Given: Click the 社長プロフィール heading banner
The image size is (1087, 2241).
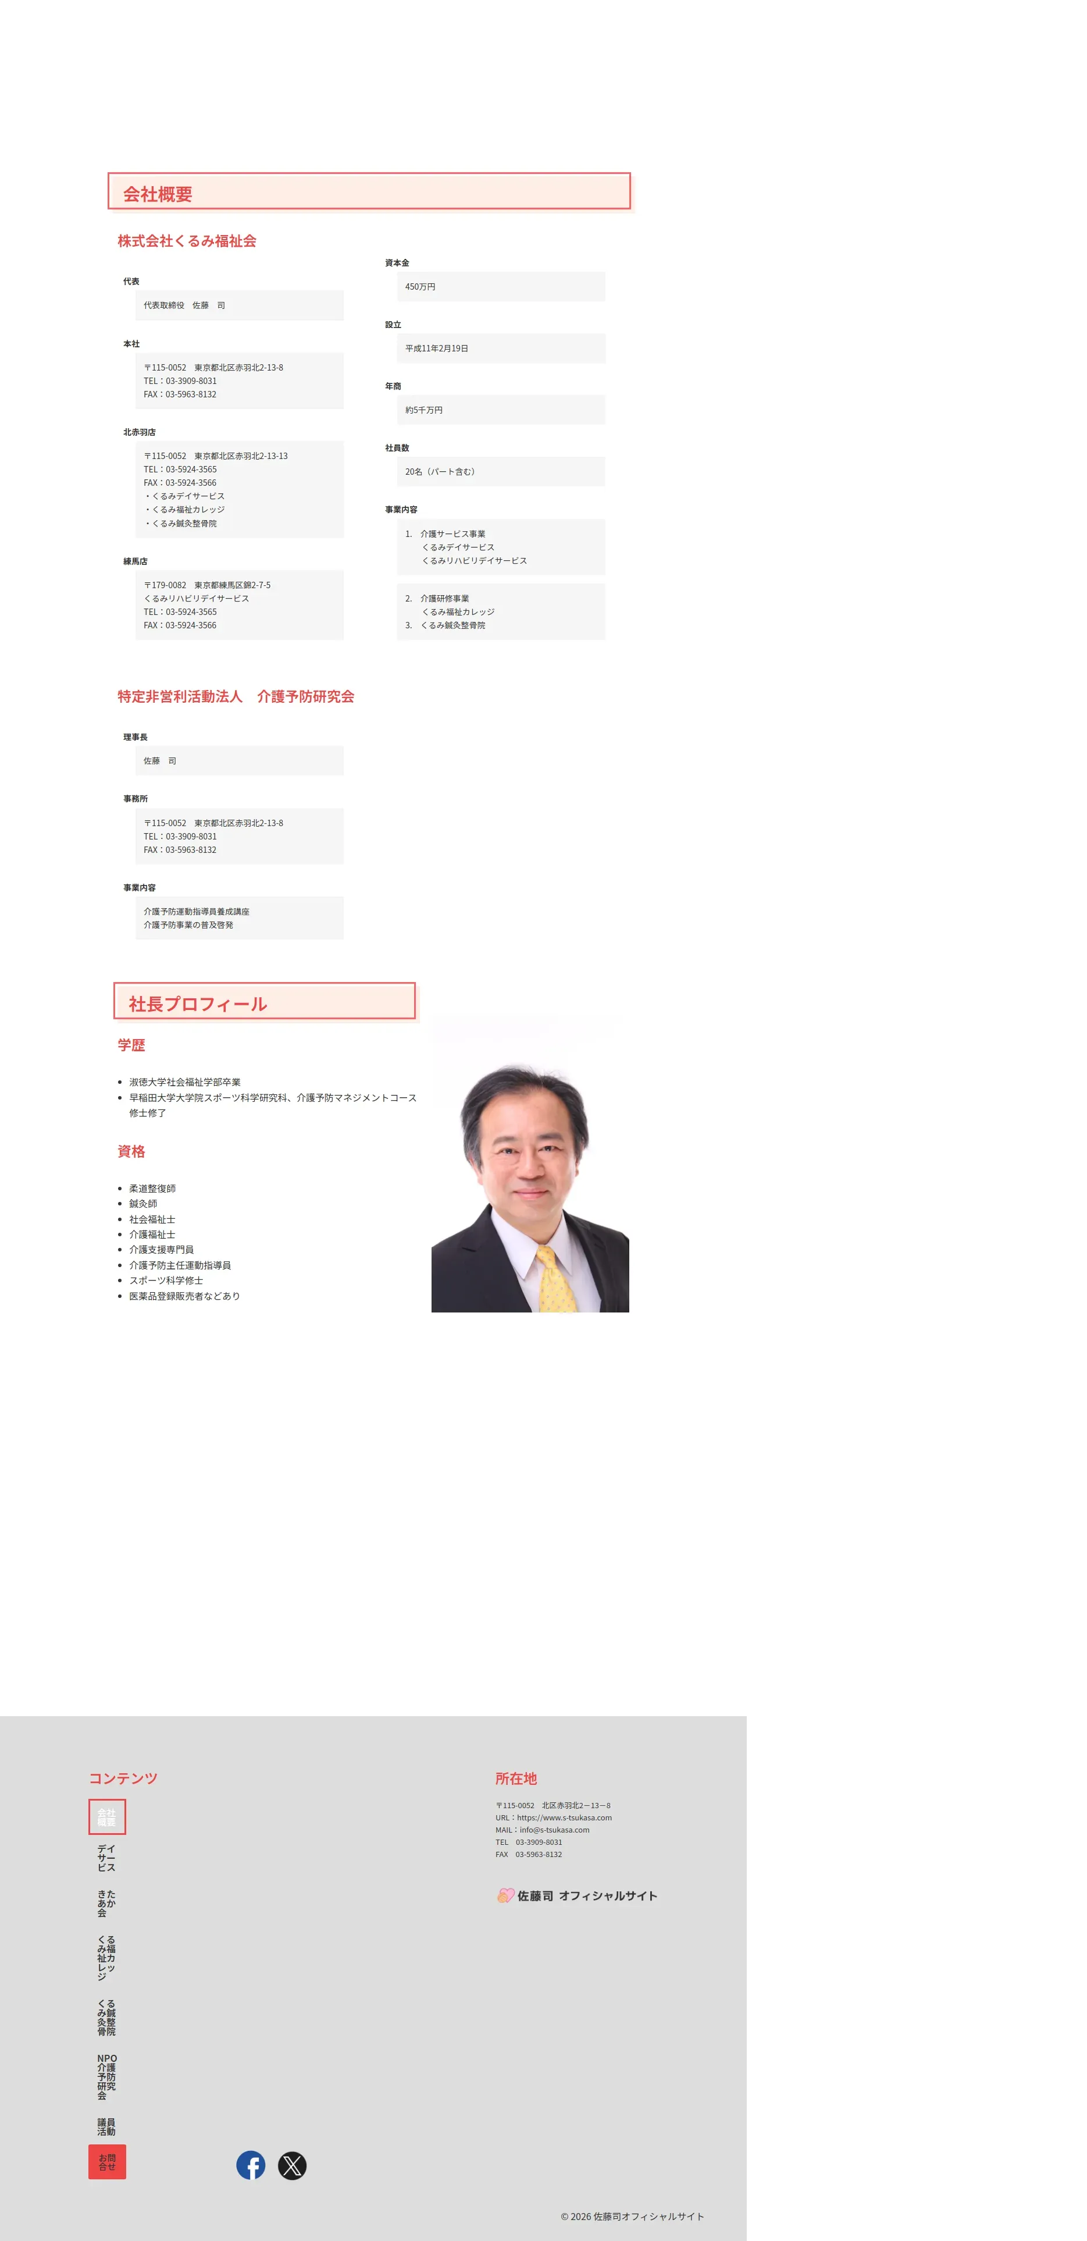Looking at the screenshot, I should [x=265, y=1001].
